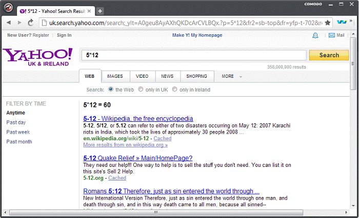
Task: Switch to the SHOPPING tab
Action: (196, 76)
